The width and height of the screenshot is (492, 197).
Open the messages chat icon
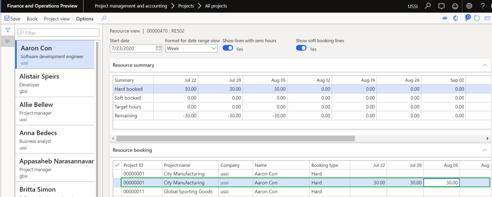441,6
